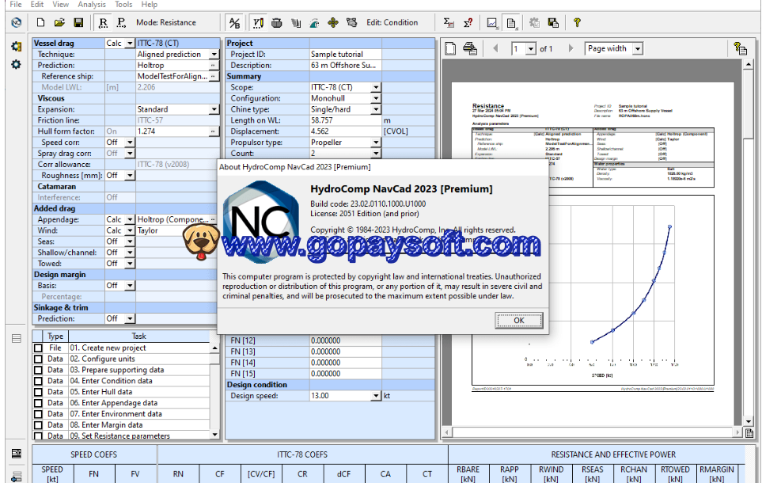Image resolution: width=762 pixels, height=483 pixels.
Task: Click the save-export icon beside gear
Action: pos(553,22)
